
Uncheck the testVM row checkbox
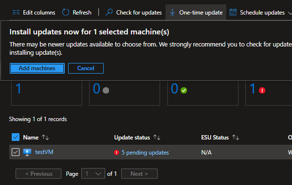click(16, 152)
